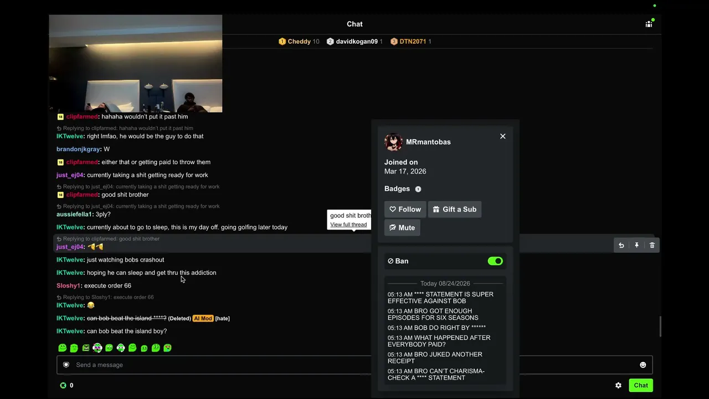Click username brandonjkgray in chat
Image resolution: width=709 pixels, height=399 pixels.
[x=78, y=149]
